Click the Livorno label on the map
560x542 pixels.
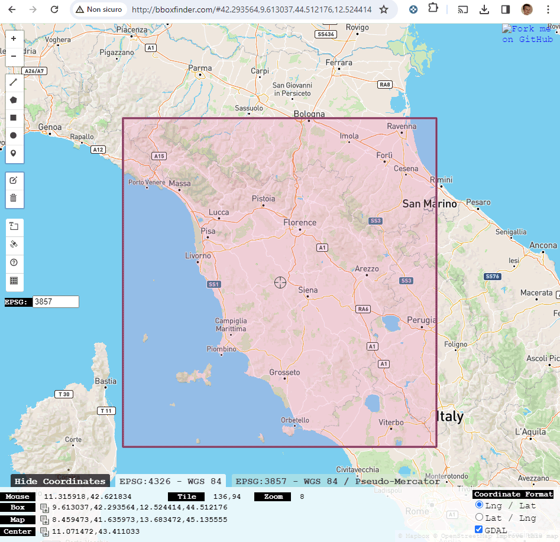pyautogui.click(x=198, y=256)
